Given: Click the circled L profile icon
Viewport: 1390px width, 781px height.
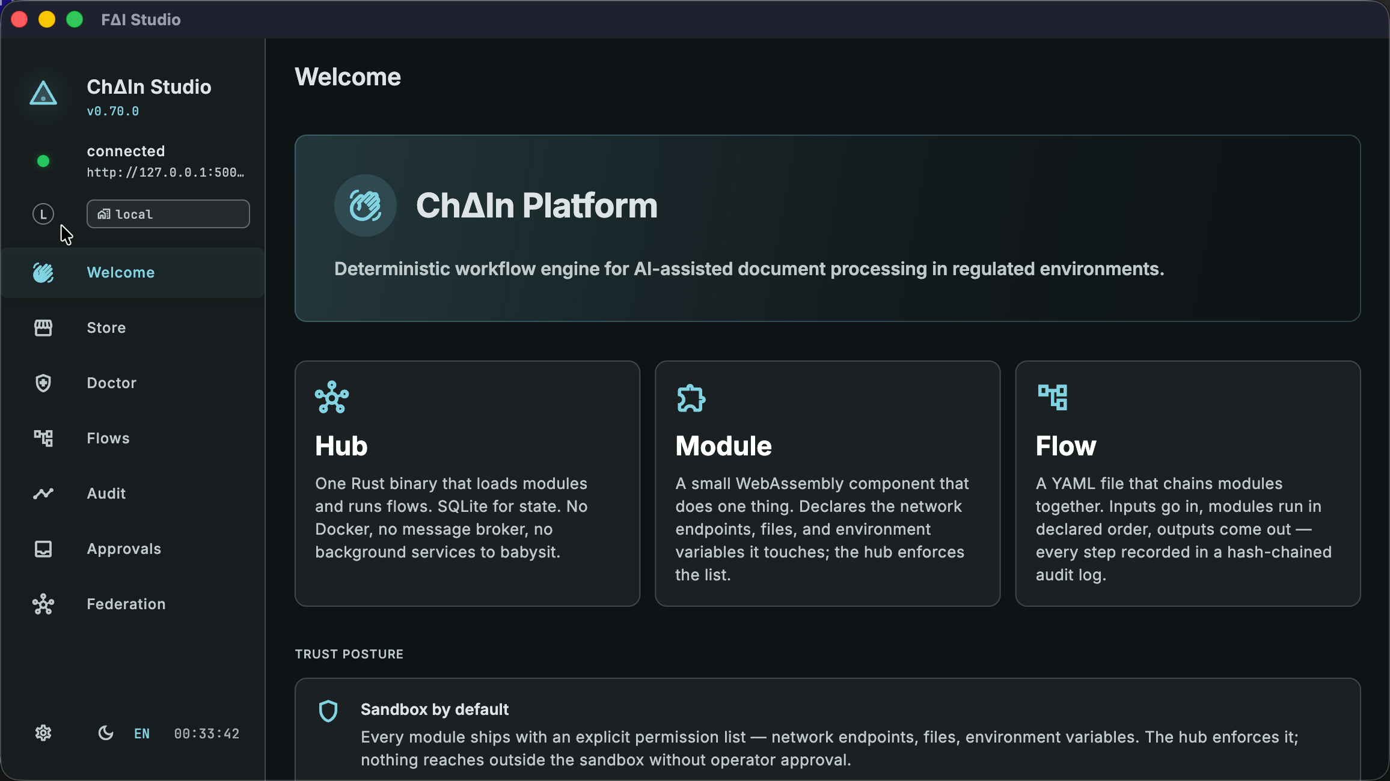Looking at the screenshot, I should 43,214.
